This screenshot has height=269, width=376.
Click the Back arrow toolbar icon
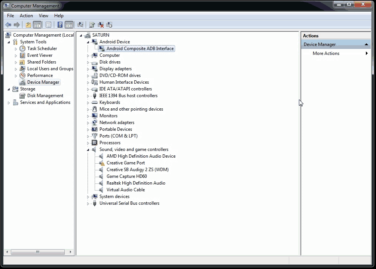coord(8,25)
